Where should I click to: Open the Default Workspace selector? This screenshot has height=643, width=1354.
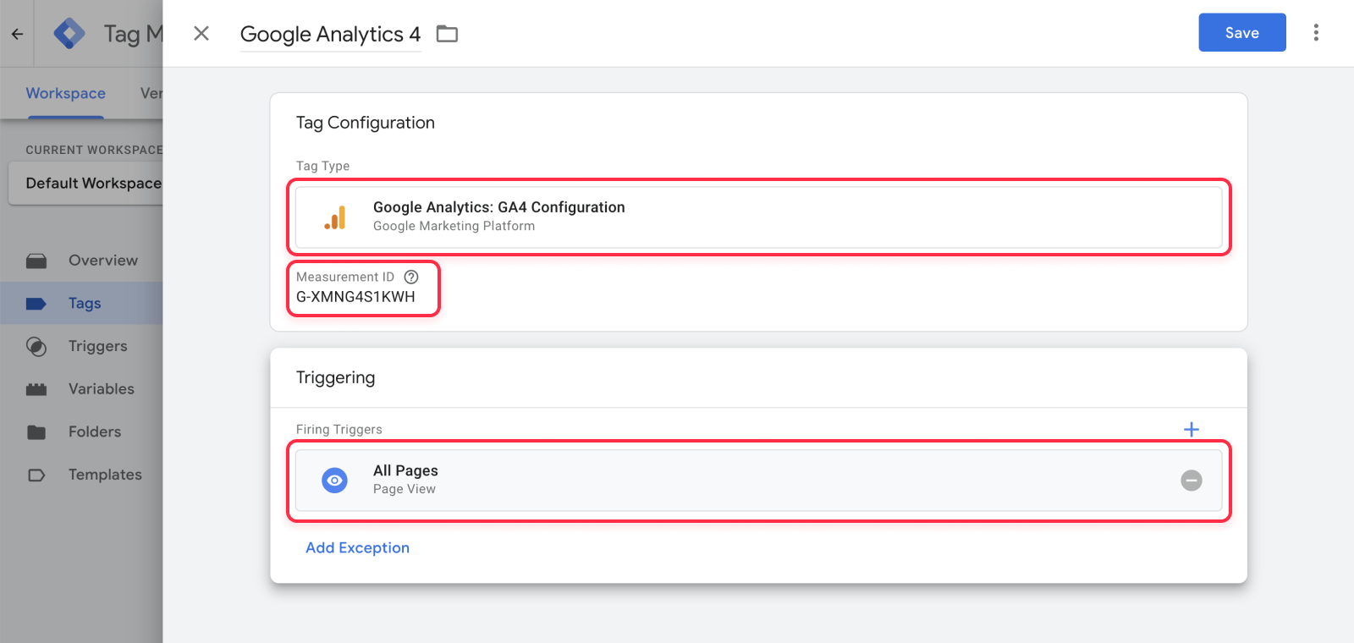click(x=85, y=184)
